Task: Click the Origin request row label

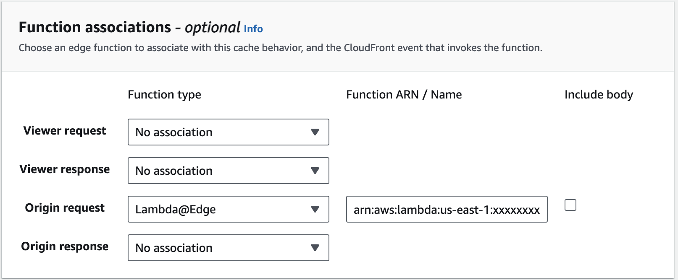Action: click(65, 208)
